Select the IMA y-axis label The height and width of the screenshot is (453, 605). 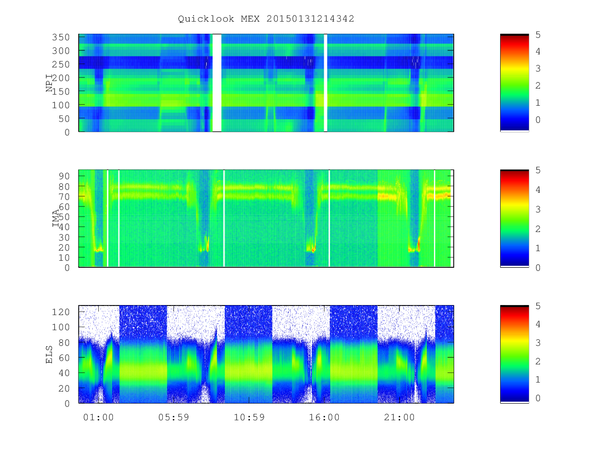pos(56,218)
